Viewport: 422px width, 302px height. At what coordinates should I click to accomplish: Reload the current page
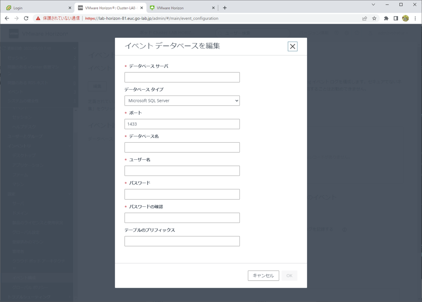[x=26, y=18]
